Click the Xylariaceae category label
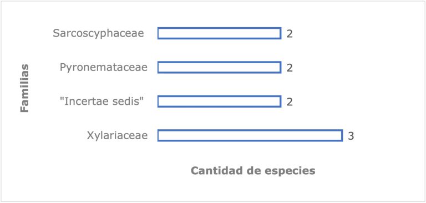The height and width of the screenshot is (203, 426). [118, 135]
